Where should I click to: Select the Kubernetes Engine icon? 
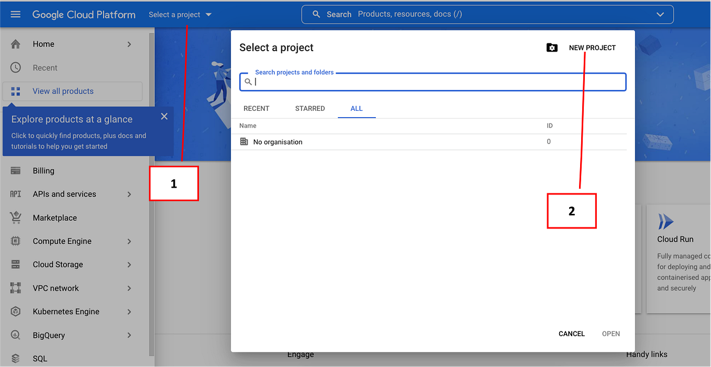(x=16, y=312)
